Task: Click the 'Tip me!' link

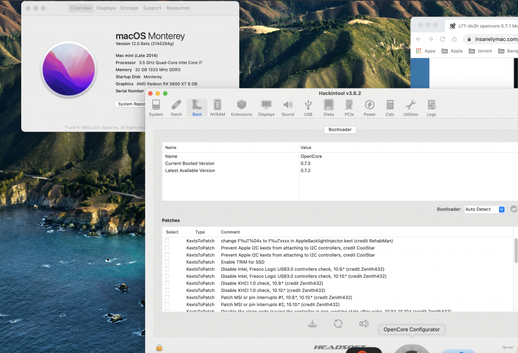Action: (x=508, y=347)
